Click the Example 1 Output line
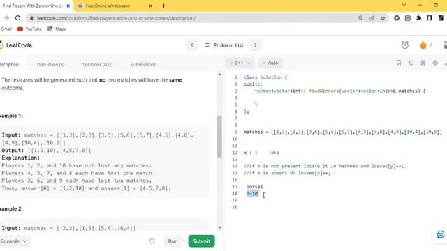This screenshot has height=251, width=447. pos(46,151)
